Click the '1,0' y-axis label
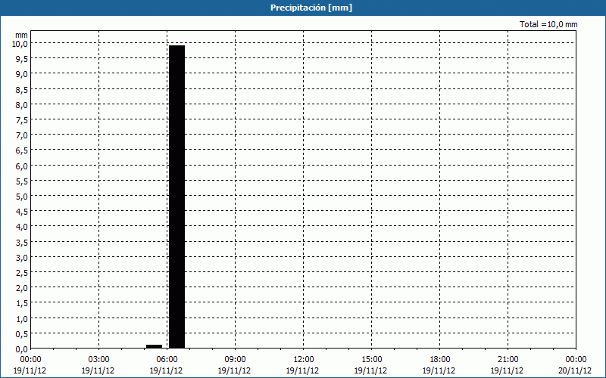606x378 pixels. (x=22, y=318)
